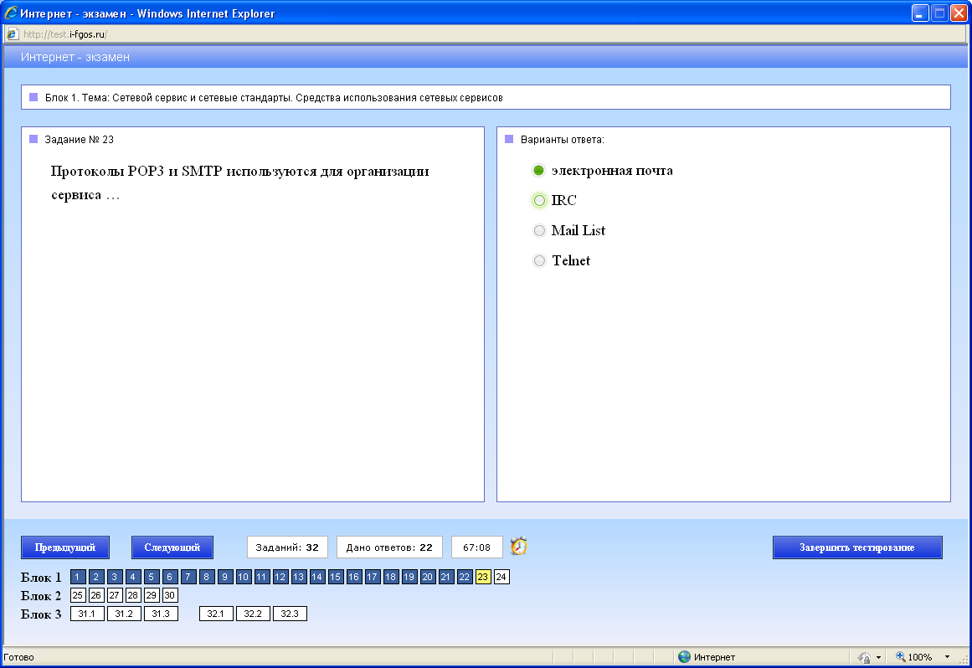Navigate to question 9
Viewport: 972px width, 668px height.
click(225, 577)
